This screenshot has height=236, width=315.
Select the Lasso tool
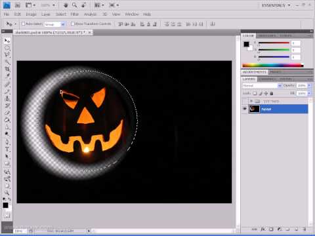[x=7, y=55]
